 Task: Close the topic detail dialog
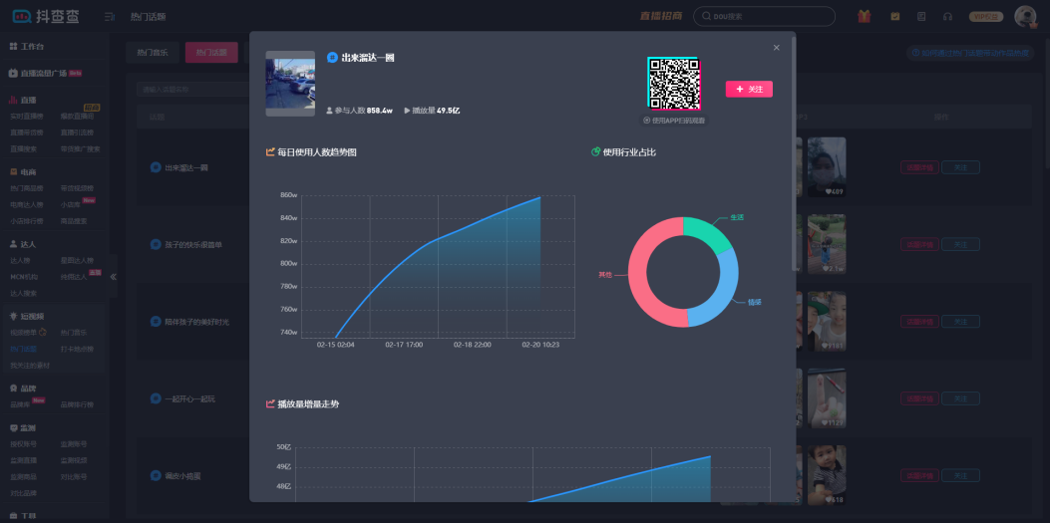tap(777, 48)
